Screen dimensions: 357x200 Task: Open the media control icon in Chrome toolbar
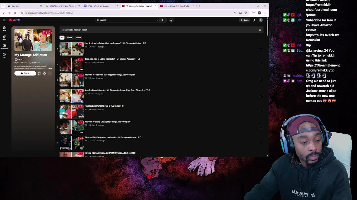pyautogui.click(x=254, y=13)
